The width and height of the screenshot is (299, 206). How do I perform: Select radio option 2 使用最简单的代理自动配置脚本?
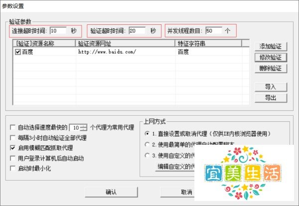tap(147, 144)
